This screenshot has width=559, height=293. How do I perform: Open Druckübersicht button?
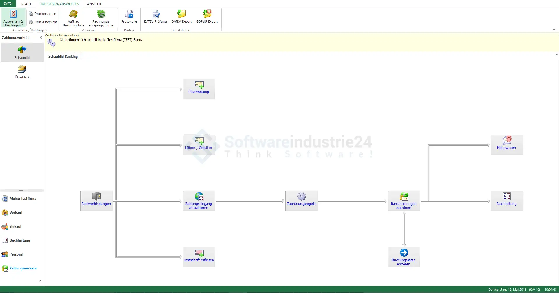click(43, 22)
